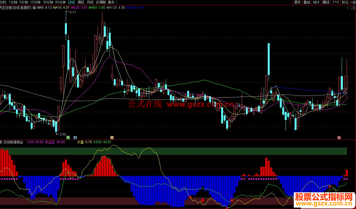The height and width of the screenshot is (209, 356).
Task: Add the stock to watchlist with +自
Action: pyautogui.click(x=353, y=2)
